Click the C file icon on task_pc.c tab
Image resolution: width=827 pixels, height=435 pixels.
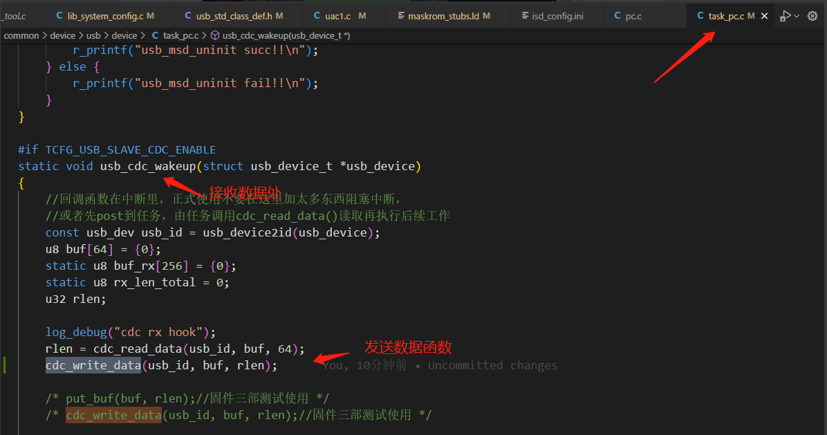(700, 16)
